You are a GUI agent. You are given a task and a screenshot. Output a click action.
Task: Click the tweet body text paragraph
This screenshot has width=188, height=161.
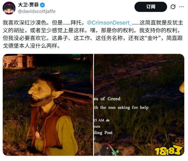93,34
